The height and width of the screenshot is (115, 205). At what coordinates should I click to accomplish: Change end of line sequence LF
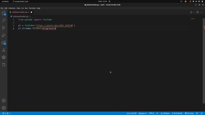157,113
